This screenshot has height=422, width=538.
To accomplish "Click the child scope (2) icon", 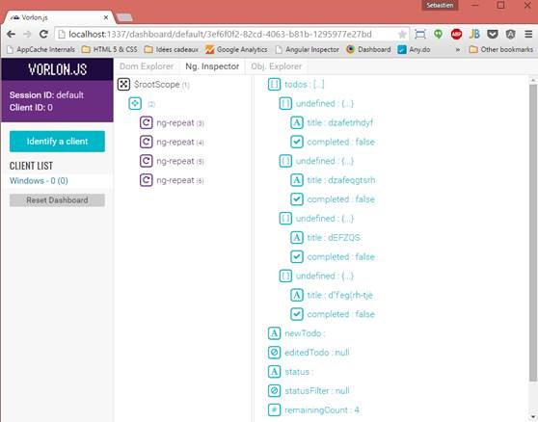I will pos(135,103).
